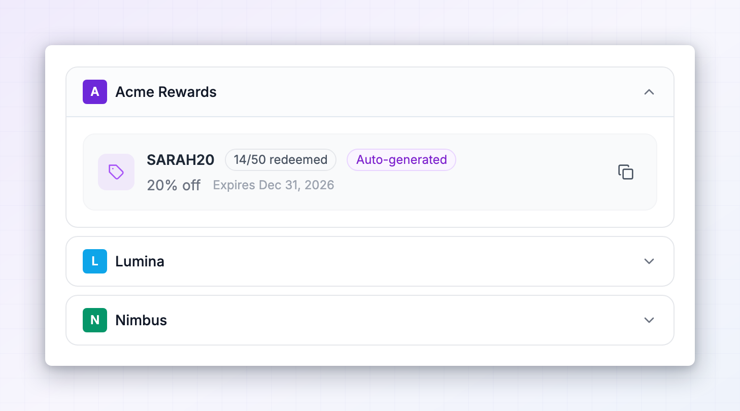Image resolution: width=740 pixels, height=411 pixels.
Task: Expand the Nimbus section chevron
Action: (649, 320)
